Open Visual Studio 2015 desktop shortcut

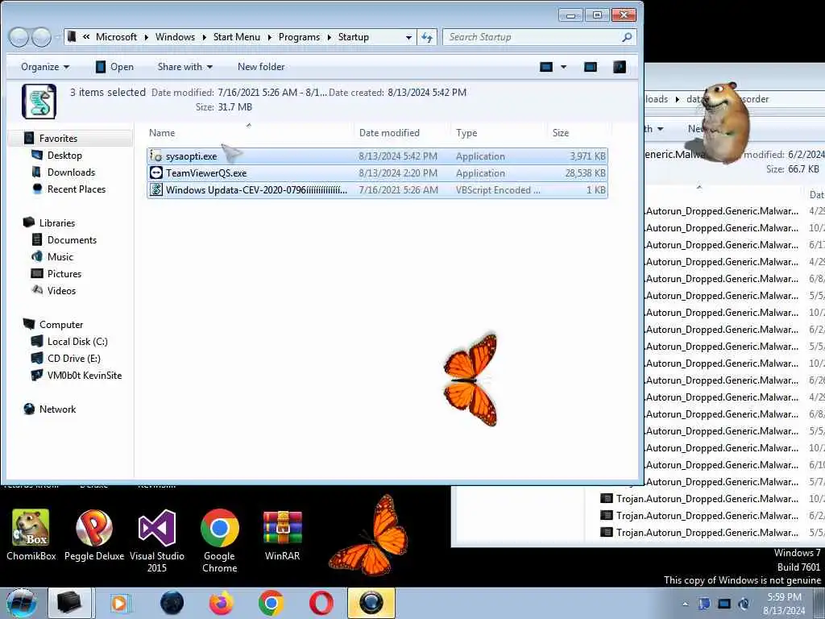tap(157, 541)
